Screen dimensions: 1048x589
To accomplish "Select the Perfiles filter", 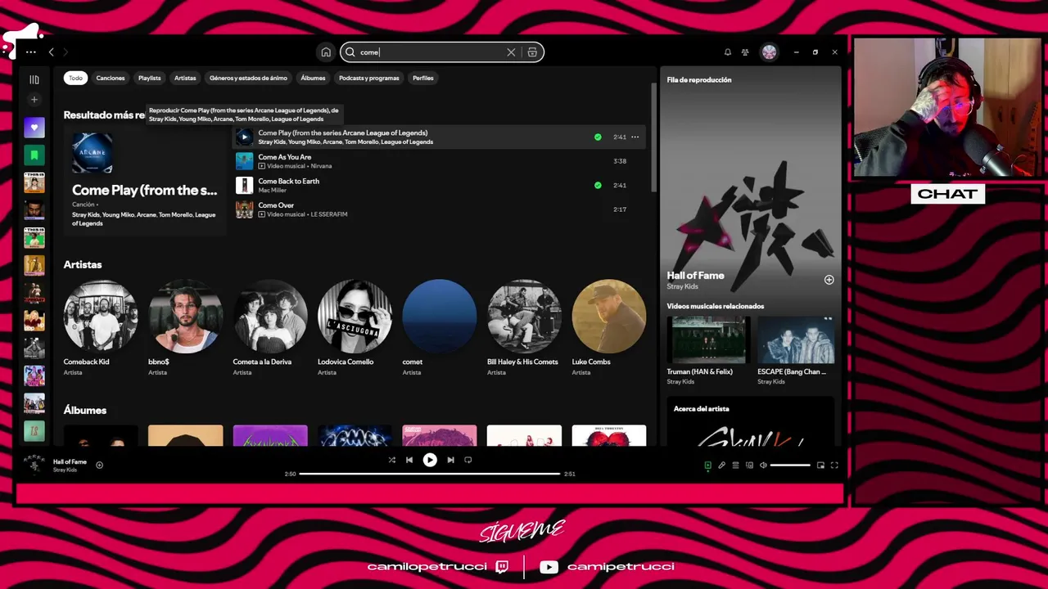I will [423, 78].
